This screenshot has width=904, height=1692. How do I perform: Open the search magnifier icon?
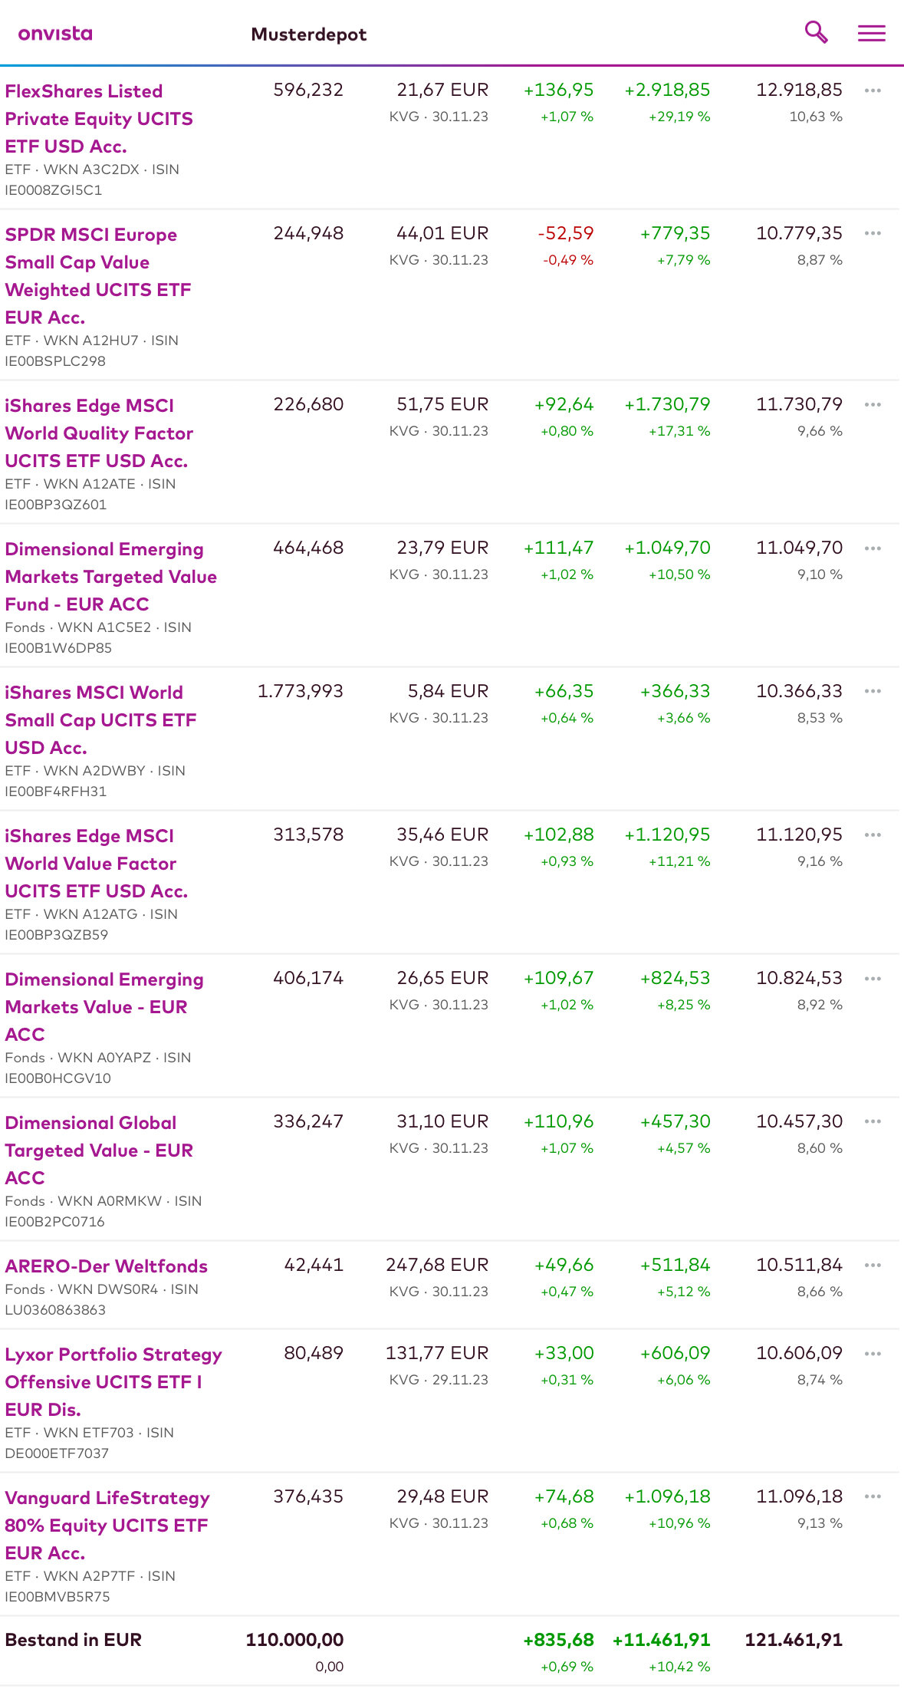(x=816, y=32)
